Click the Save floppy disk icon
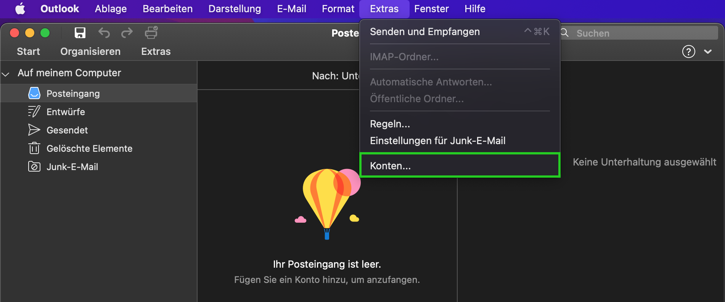The image size is (725, 302). pos(80,33)
